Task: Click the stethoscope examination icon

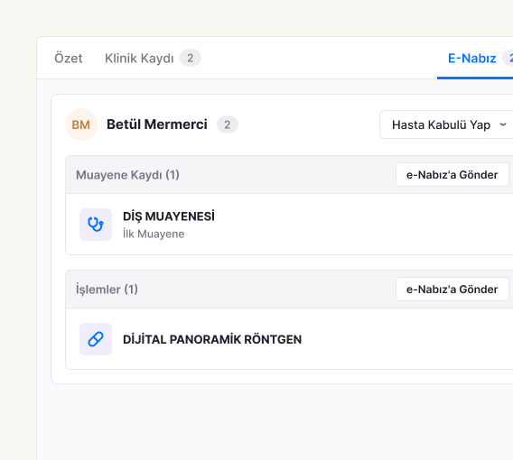Action: 96,225
